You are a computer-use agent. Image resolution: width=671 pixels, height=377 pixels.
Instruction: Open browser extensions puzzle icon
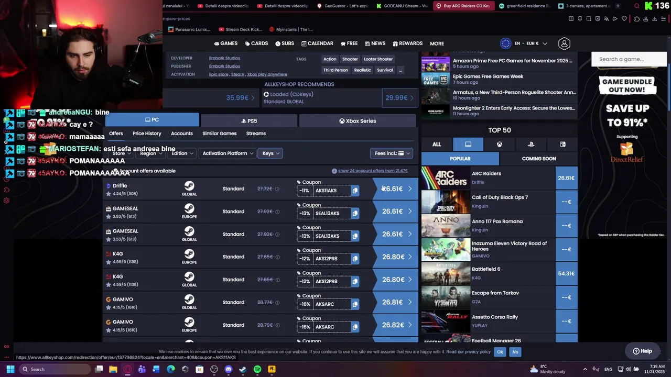637,19
